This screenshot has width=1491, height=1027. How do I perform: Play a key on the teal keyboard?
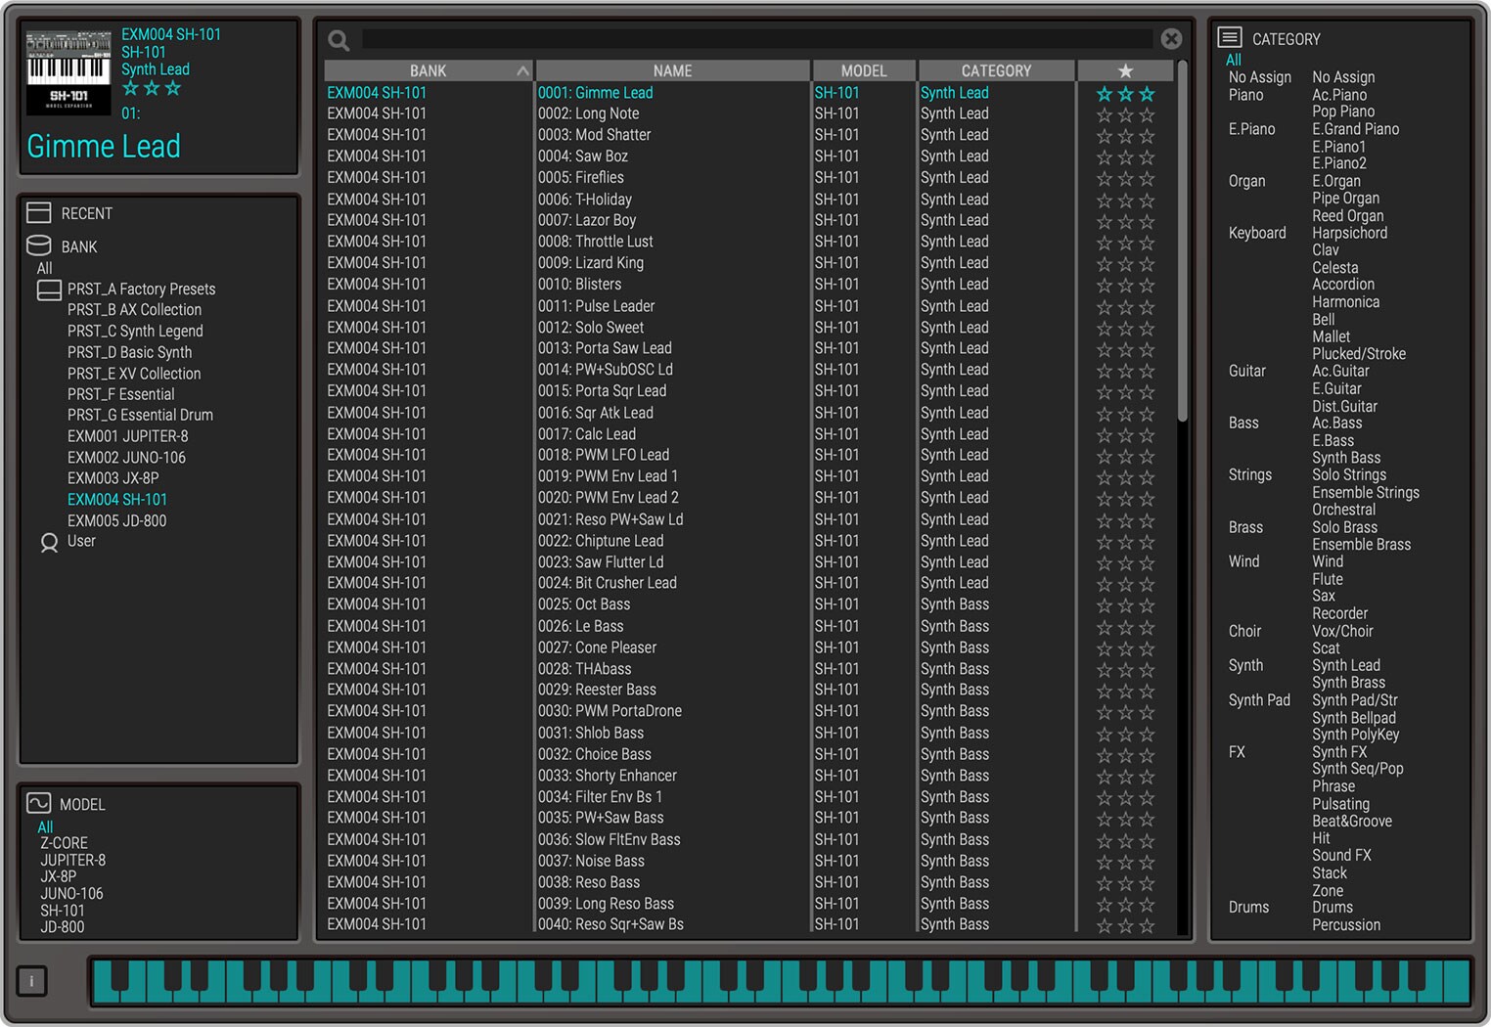pyautogui.click(x=781, y=981)
